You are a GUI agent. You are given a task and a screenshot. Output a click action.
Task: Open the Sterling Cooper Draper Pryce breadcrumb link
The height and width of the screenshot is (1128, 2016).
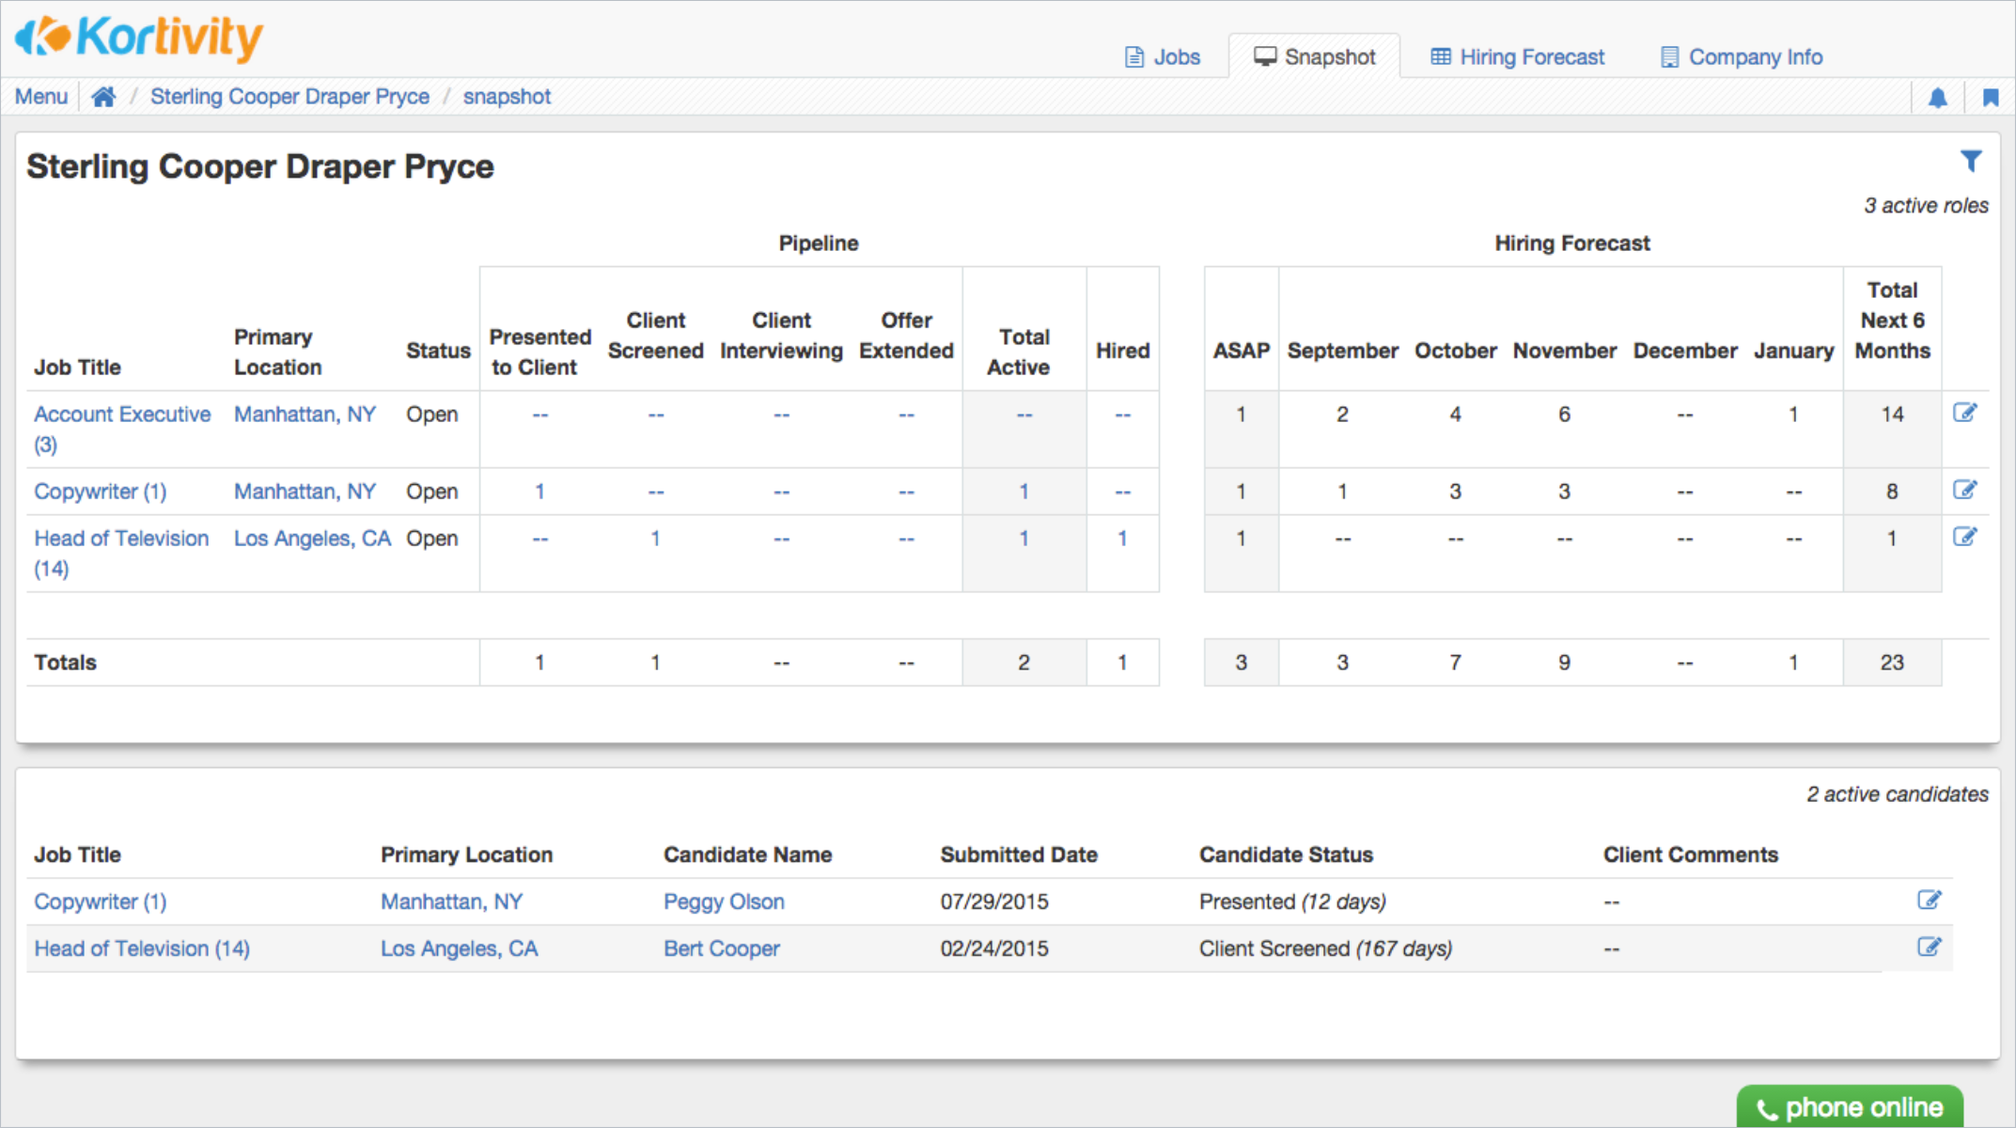pyautogui.click(x=289, y=97)
